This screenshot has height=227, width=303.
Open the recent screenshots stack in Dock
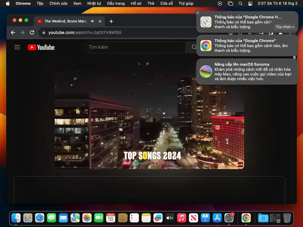point(275,218)
